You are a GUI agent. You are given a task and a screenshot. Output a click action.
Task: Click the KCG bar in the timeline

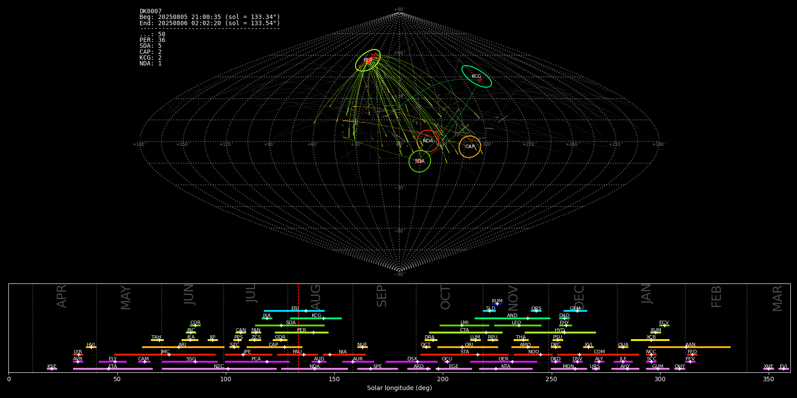point(316,318)
